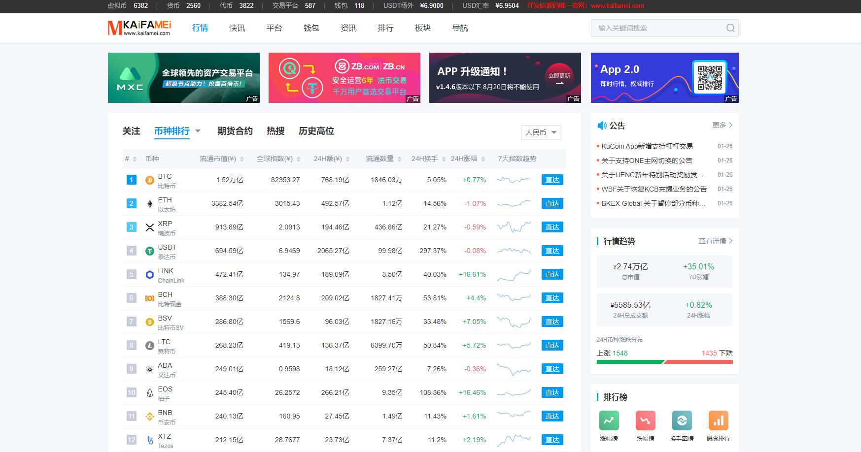Click the LINK ChainLink coin icon

point(150,275)
